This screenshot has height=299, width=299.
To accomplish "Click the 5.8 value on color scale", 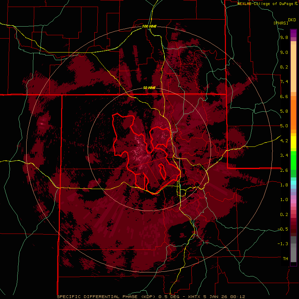I will click(x=284, y=111).
